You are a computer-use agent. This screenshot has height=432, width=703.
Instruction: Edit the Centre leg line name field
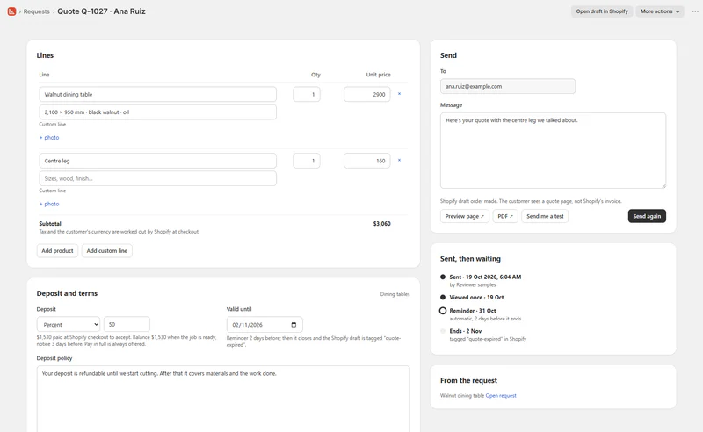(x=158, y=161)
